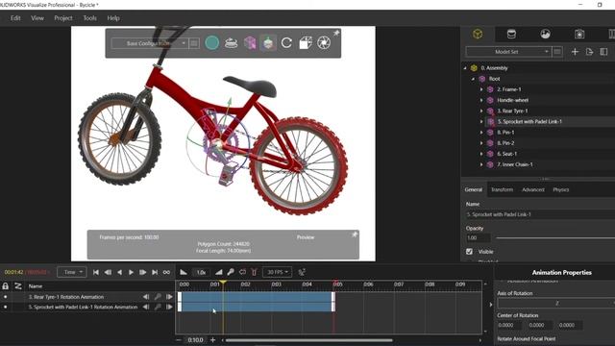Step to the previous keyframe
This screenshot has height=346, width=615.
pos(108,272)
